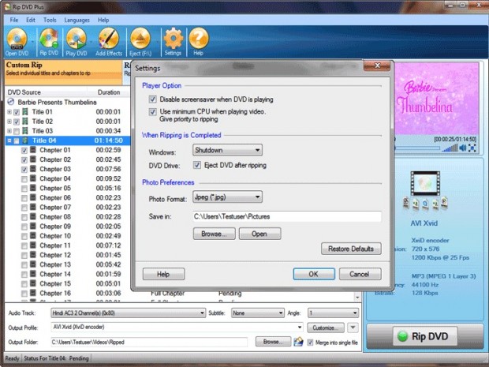Screen dimensions: 489x367
Task: Open the File menu
Action: pos(14,20)
